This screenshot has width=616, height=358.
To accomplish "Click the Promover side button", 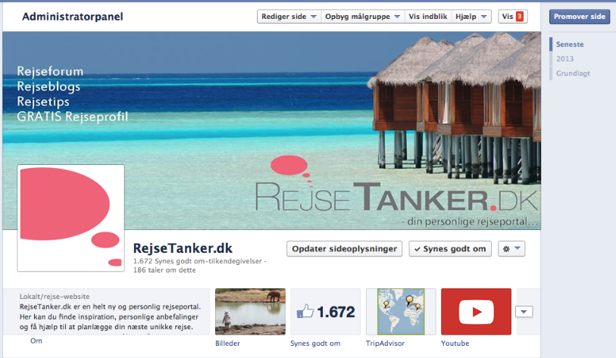I will (x=580, y=17).
